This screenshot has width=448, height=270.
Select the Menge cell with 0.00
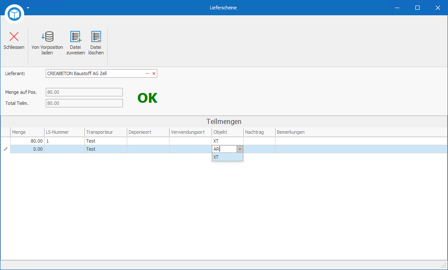27,149
